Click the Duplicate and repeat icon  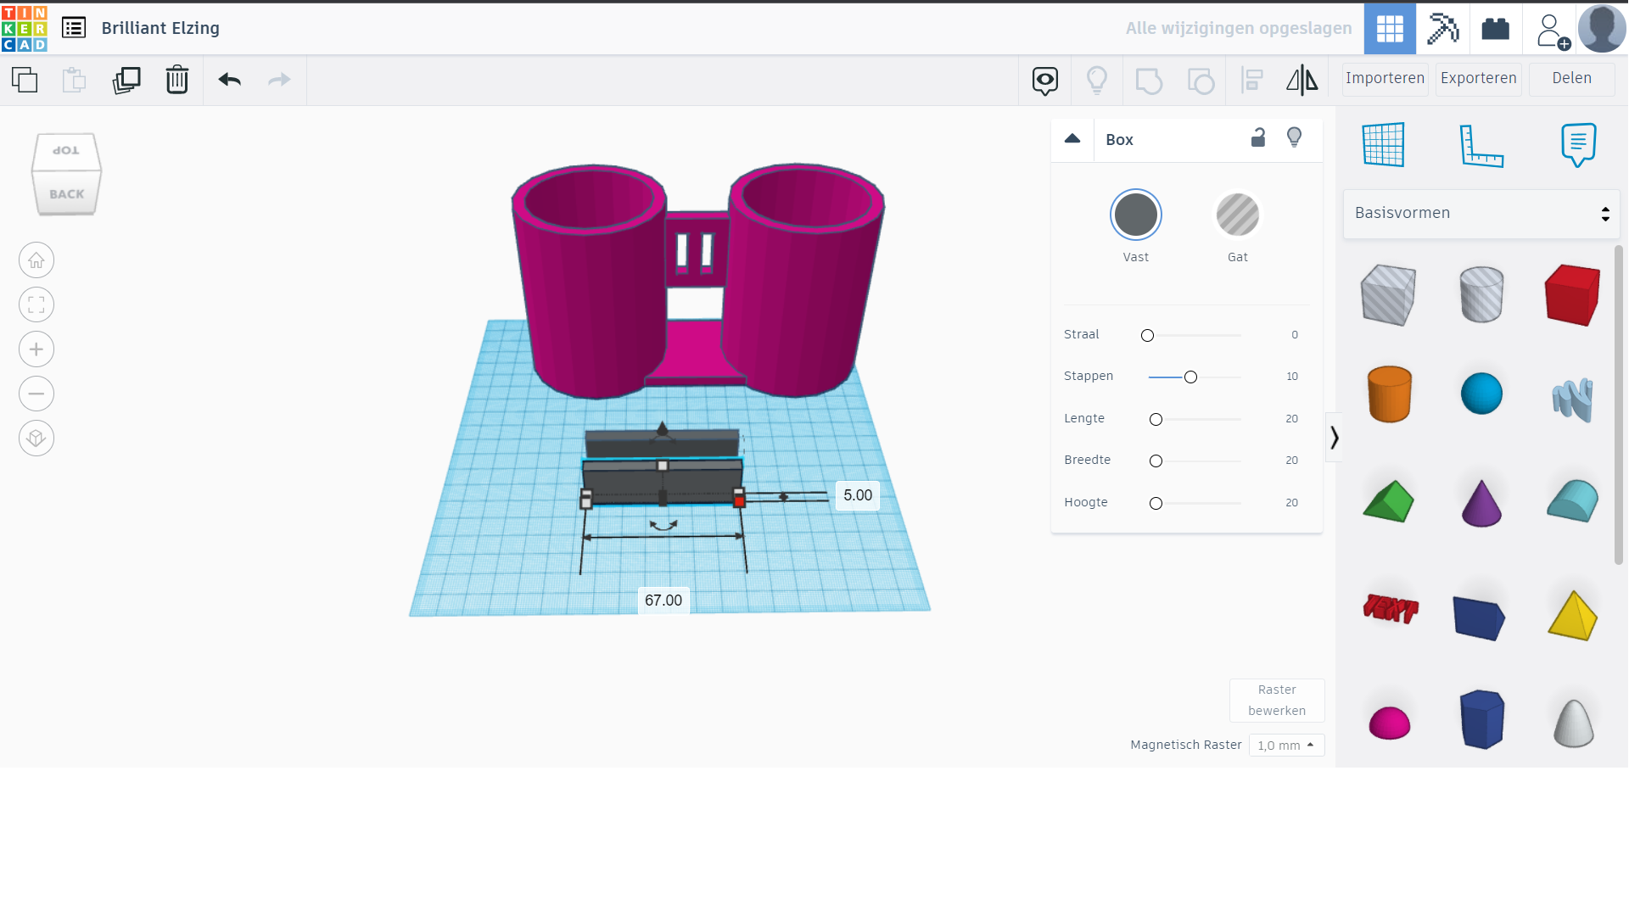click(x=126, y=80)
